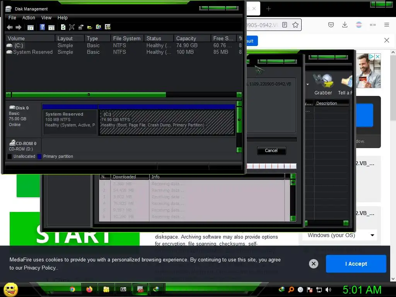
Task: Accept MediaFire cookies with I Accept
Action: pyautogui.click(x=356, y=264)
